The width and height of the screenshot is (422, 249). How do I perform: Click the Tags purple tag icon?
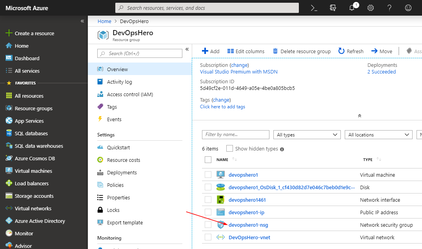pos(100,107)
